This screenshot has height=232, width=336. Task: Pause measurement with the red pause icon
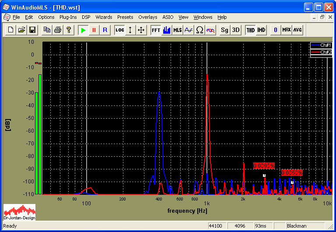coord(94,30)
